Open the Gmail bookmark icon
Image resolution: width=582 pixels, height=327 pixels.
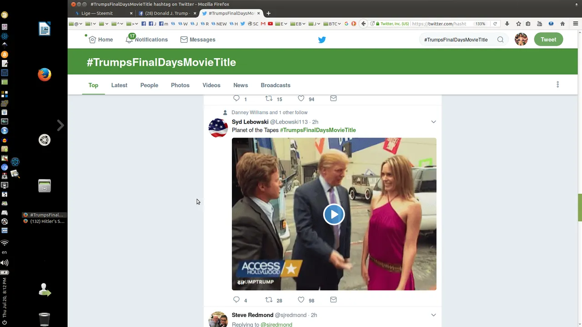[x=263, y=24]
